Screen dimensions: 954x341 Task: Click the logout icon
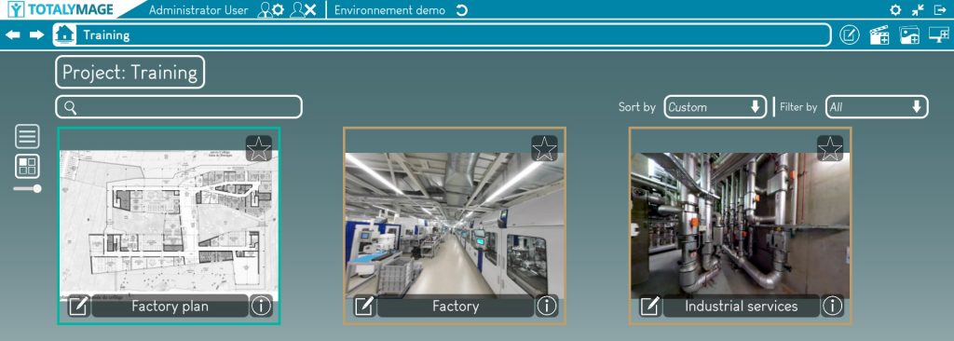pos(940,10)
